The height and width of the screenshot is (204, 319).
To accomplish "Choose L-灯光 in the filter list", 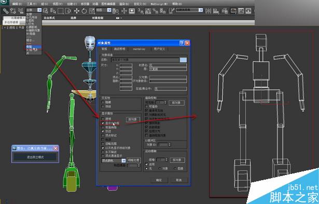I will click(x=34, y=24).
